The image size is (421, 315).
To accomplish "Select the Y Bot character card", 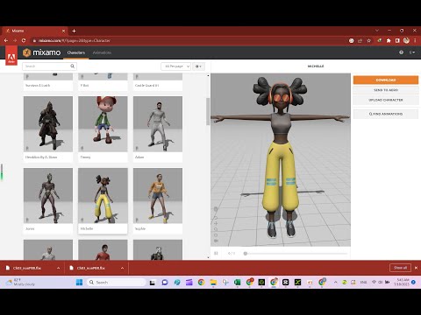I will point(103,81).
